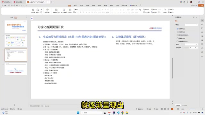Open the Animation ribbon tab
This screenshot has height=115, width=205.
pyautogui.click(x=93, y=5)
